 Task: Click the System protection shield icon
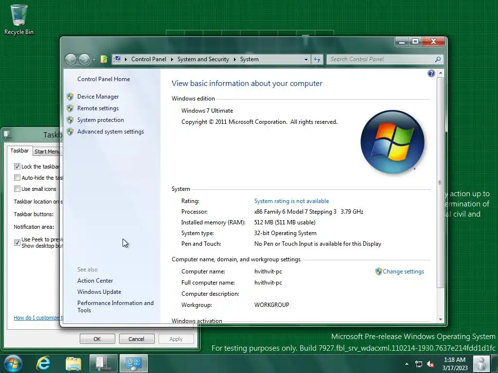pyautogui.click(x=70, y=120)
